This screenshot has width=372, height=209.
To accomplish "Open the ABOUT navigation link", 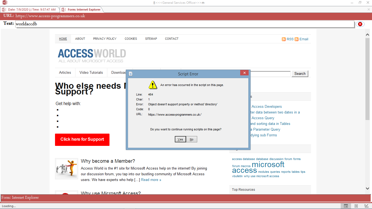I will [x=80, y=39].
